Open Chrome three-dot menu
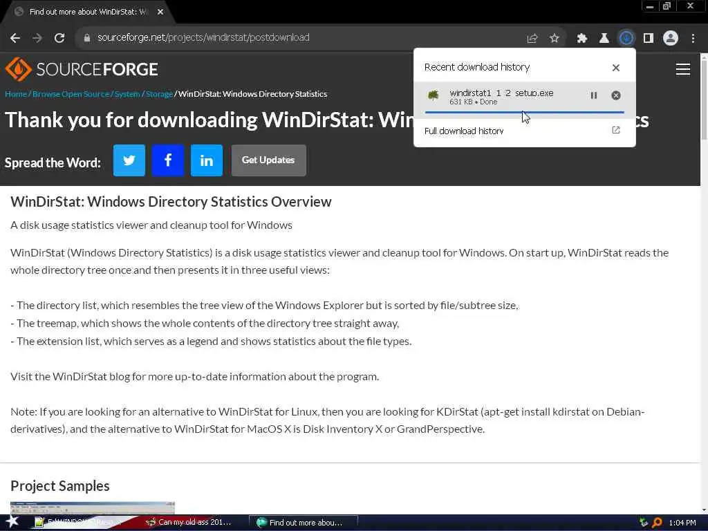 [693, 39]
